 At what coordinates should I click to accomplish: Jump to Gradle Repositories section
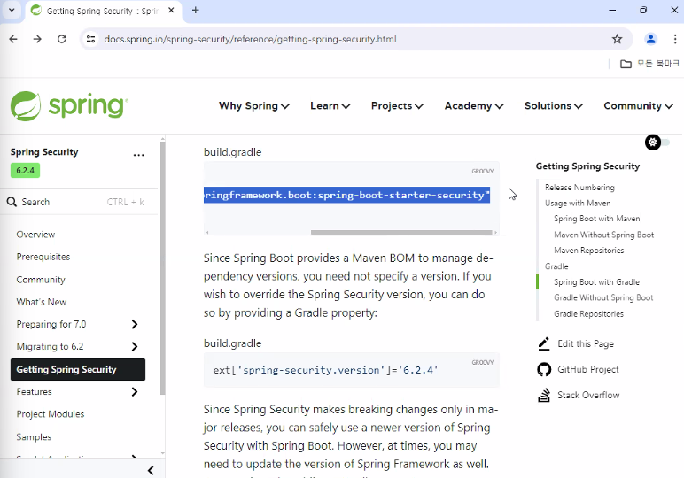tap(589, 313)
